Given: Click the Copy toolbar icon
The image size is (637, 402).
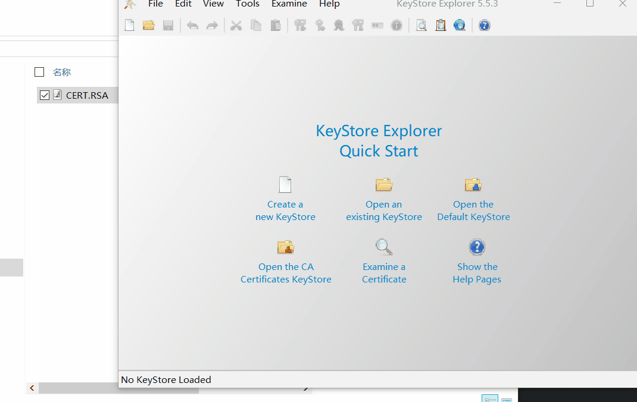Looking at the screenshot, I should point(256,26).
